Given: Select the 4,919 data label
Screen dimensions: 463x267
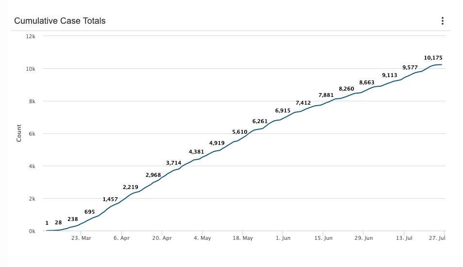Looking at the screenshot, I should click(217, 143).
